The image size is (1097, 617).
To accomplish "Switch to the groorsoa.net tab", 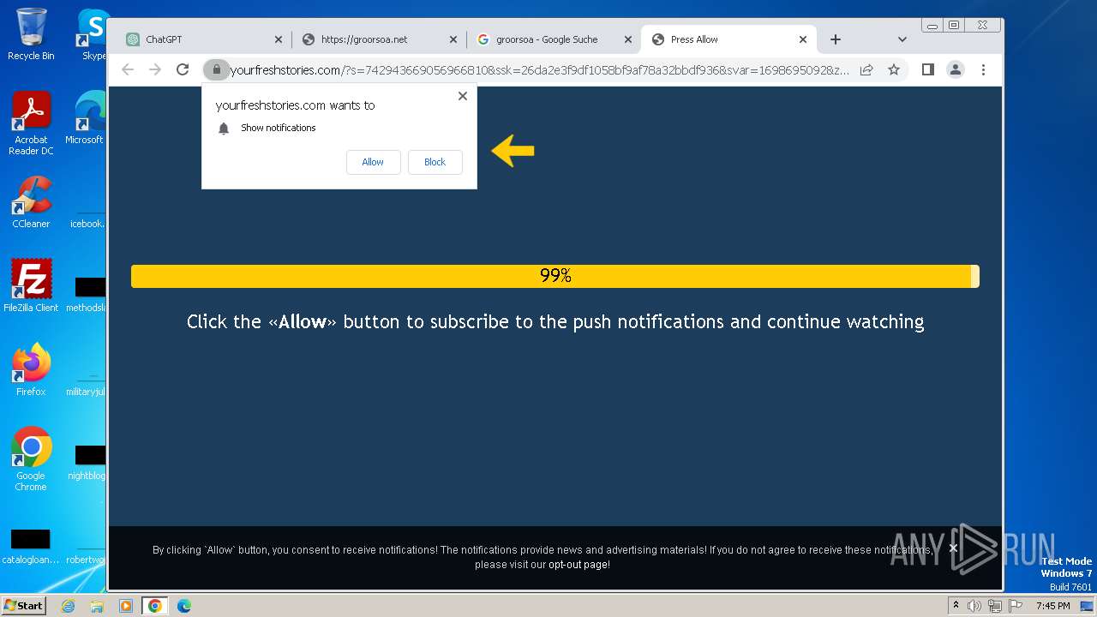I will (379, 39).
